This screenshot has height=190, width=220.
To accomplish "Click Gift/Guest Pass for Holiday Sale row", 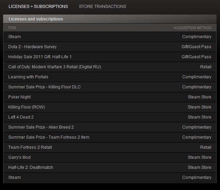I will point(196,57).
